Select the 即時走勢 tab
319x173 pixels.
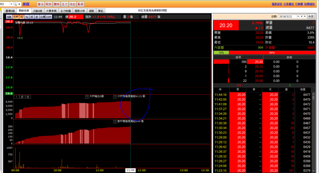pos(24,11)
